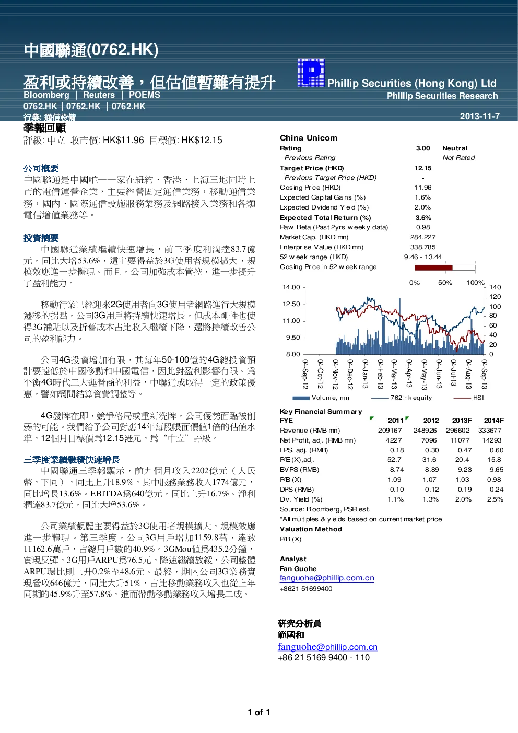Click the 公司概要 section heading
Screen dimensions: 518x733
[41, 168]
